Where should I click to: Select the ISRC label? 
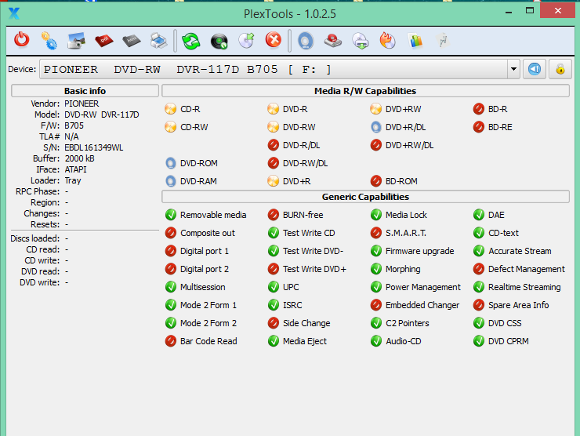click(x=292, y=305)
